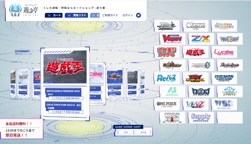Image resolution: width=251 pixels, height=144 pixels.
Task: Select the Arsenal Base tile in the grid
Action: [172, 91]
